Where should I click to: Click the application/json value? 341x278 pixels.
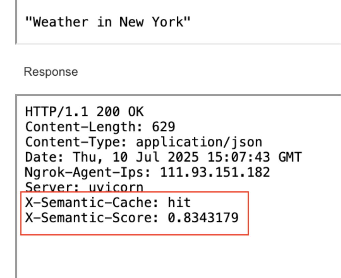tap(199, 142)
